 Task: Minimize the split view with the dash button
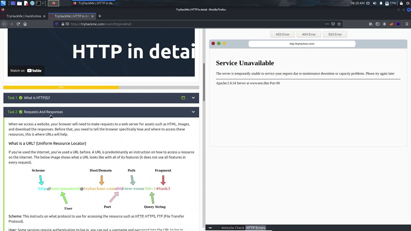point(210,228)
